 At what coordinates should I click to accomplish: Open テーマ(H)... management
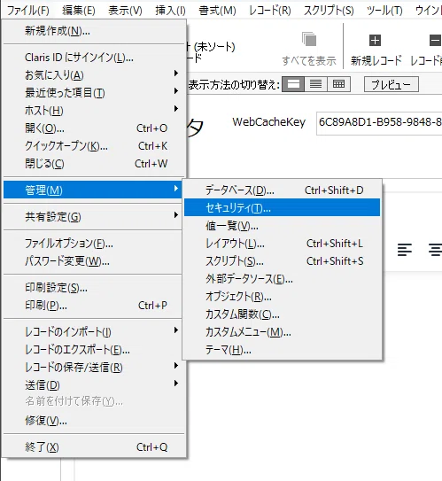282,350
